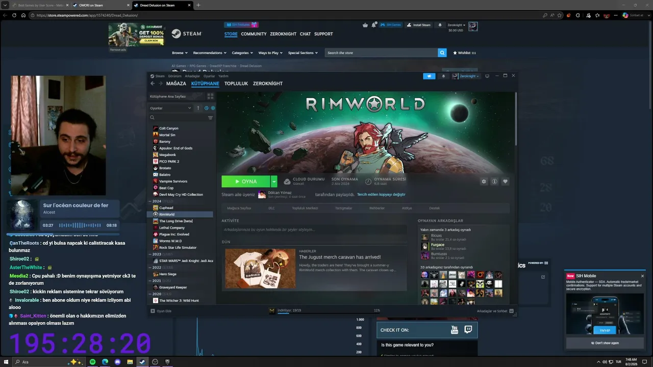Open the MAĞAZA tab in Steam client
Viewport: 653px width, 367px height.
pos(176,84)
